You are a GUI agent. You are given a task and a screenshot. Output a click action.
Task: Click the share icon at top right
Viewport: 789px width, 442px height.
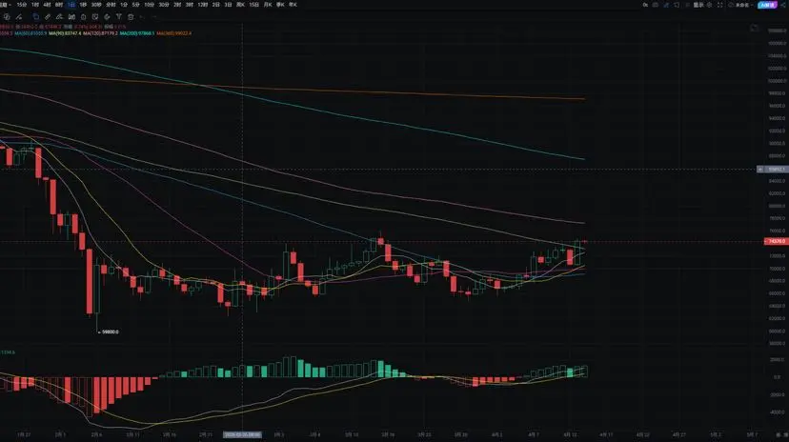coord(784,5)
